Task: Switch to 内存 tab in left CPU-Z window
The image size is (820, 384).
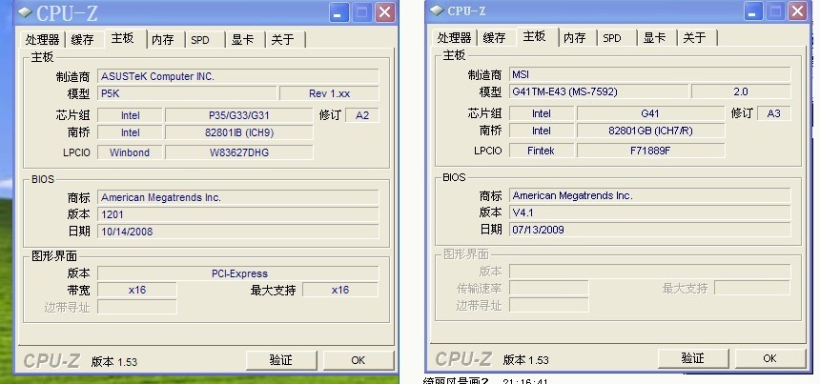Action: (x=163, y=40)
